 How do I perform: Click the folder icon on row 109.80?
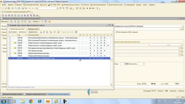(x=15, y=53)
